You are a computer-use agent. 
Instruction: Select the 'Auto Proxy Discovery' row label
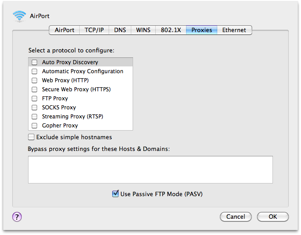[x=70, y=62]
